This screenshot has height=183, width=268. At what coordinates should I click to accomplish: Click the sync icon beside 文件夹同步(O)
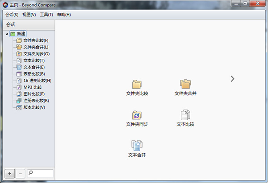click(19, 54)
